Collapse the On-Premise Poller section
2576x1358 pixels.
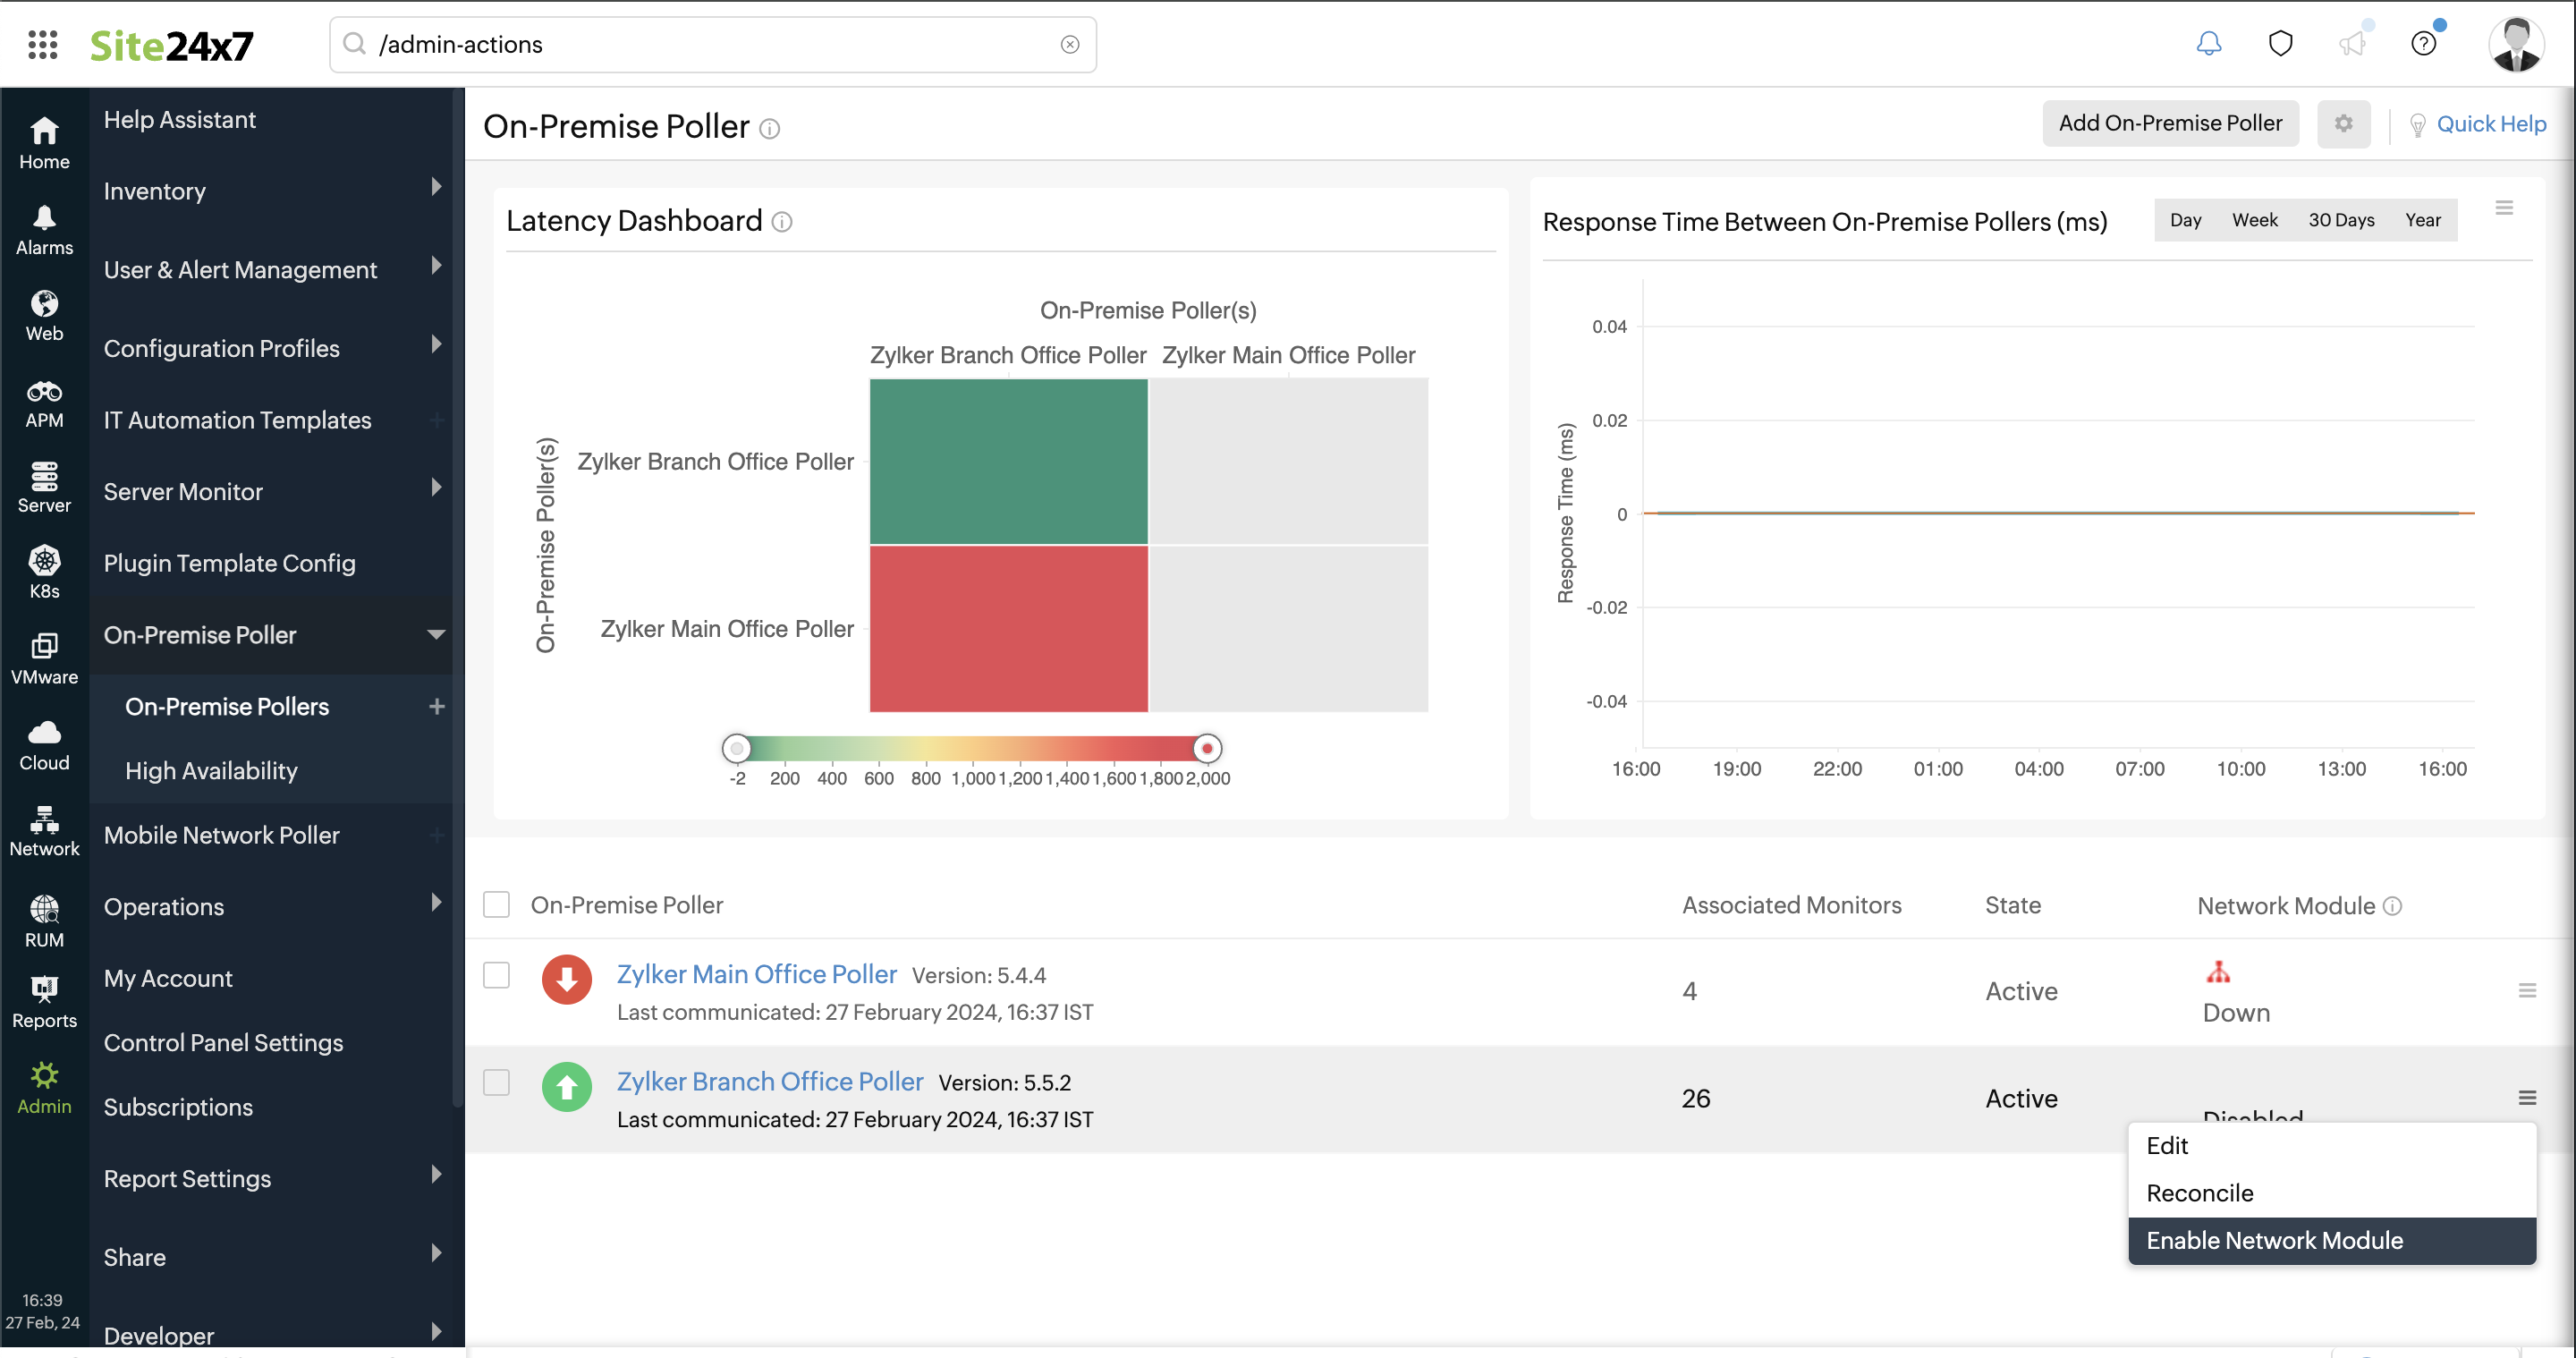436,634
